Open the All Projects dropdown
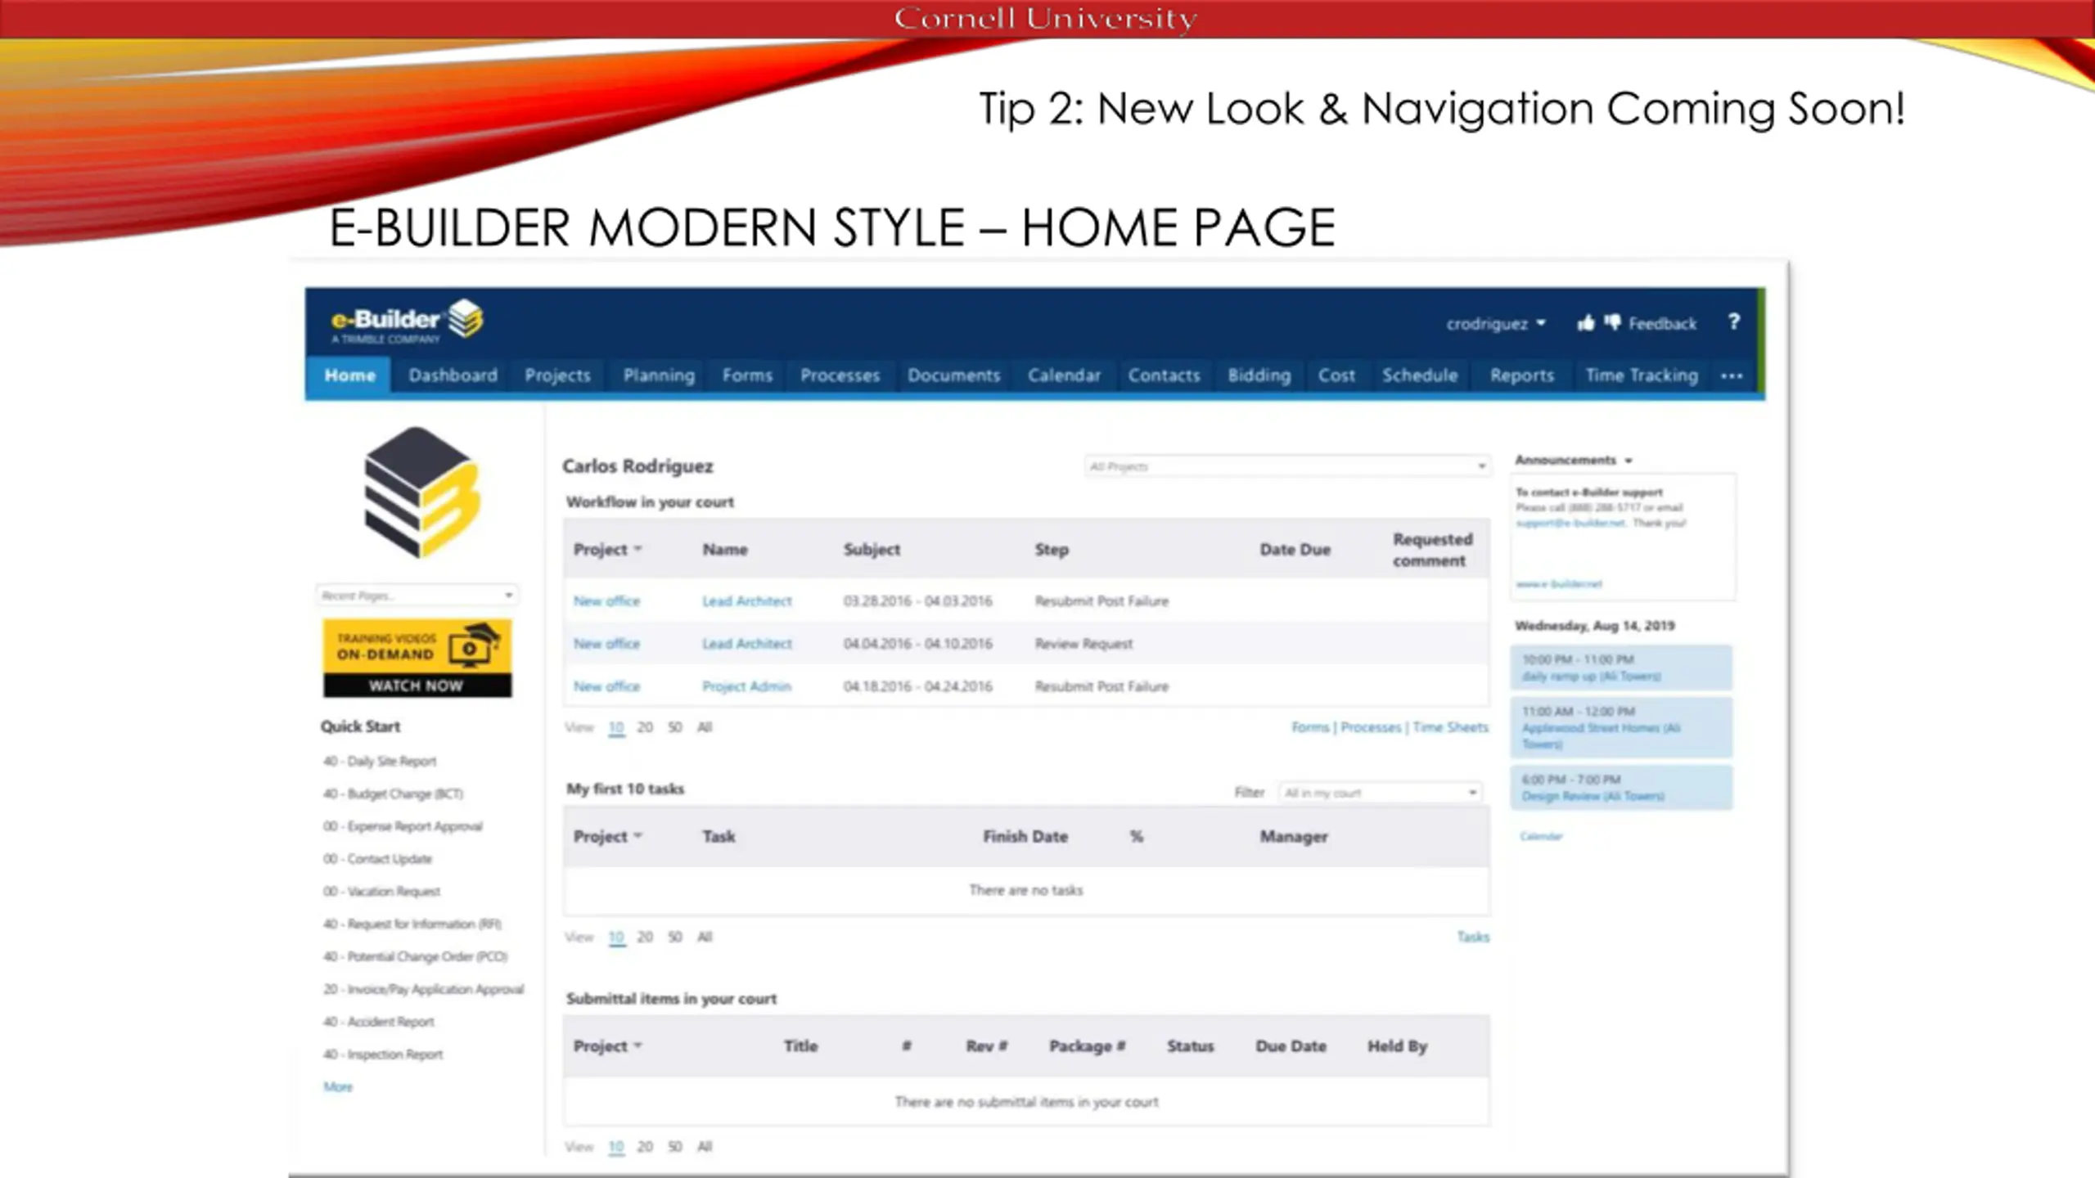2095x1178 pixels. 1286,466
